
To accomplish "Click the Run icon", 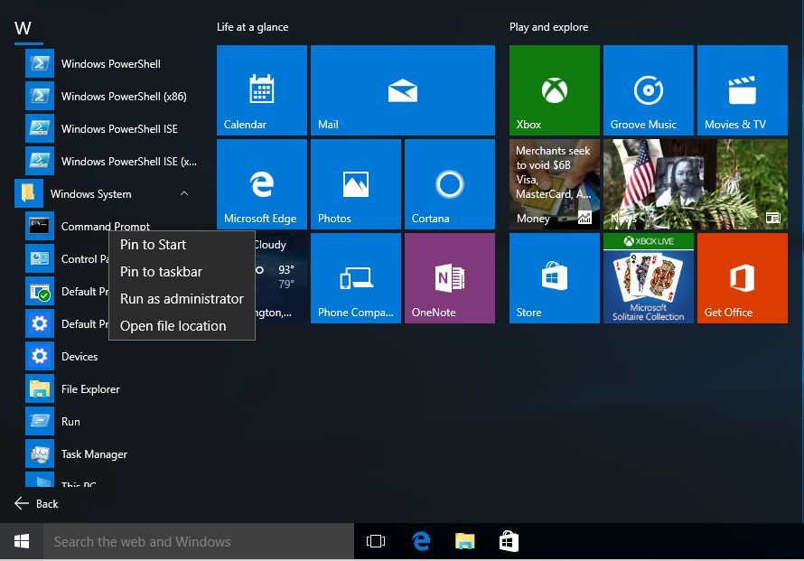I will pos(40,422).
